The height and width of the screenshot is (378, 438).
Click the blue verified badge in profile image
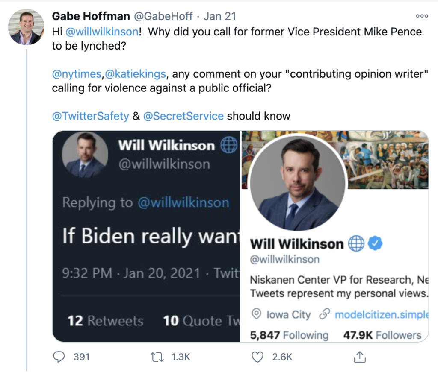(375, 243)
